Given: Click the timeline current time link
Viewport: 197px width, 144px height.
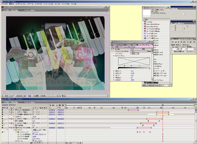Looking at the screenshot, I should (5, 105).
